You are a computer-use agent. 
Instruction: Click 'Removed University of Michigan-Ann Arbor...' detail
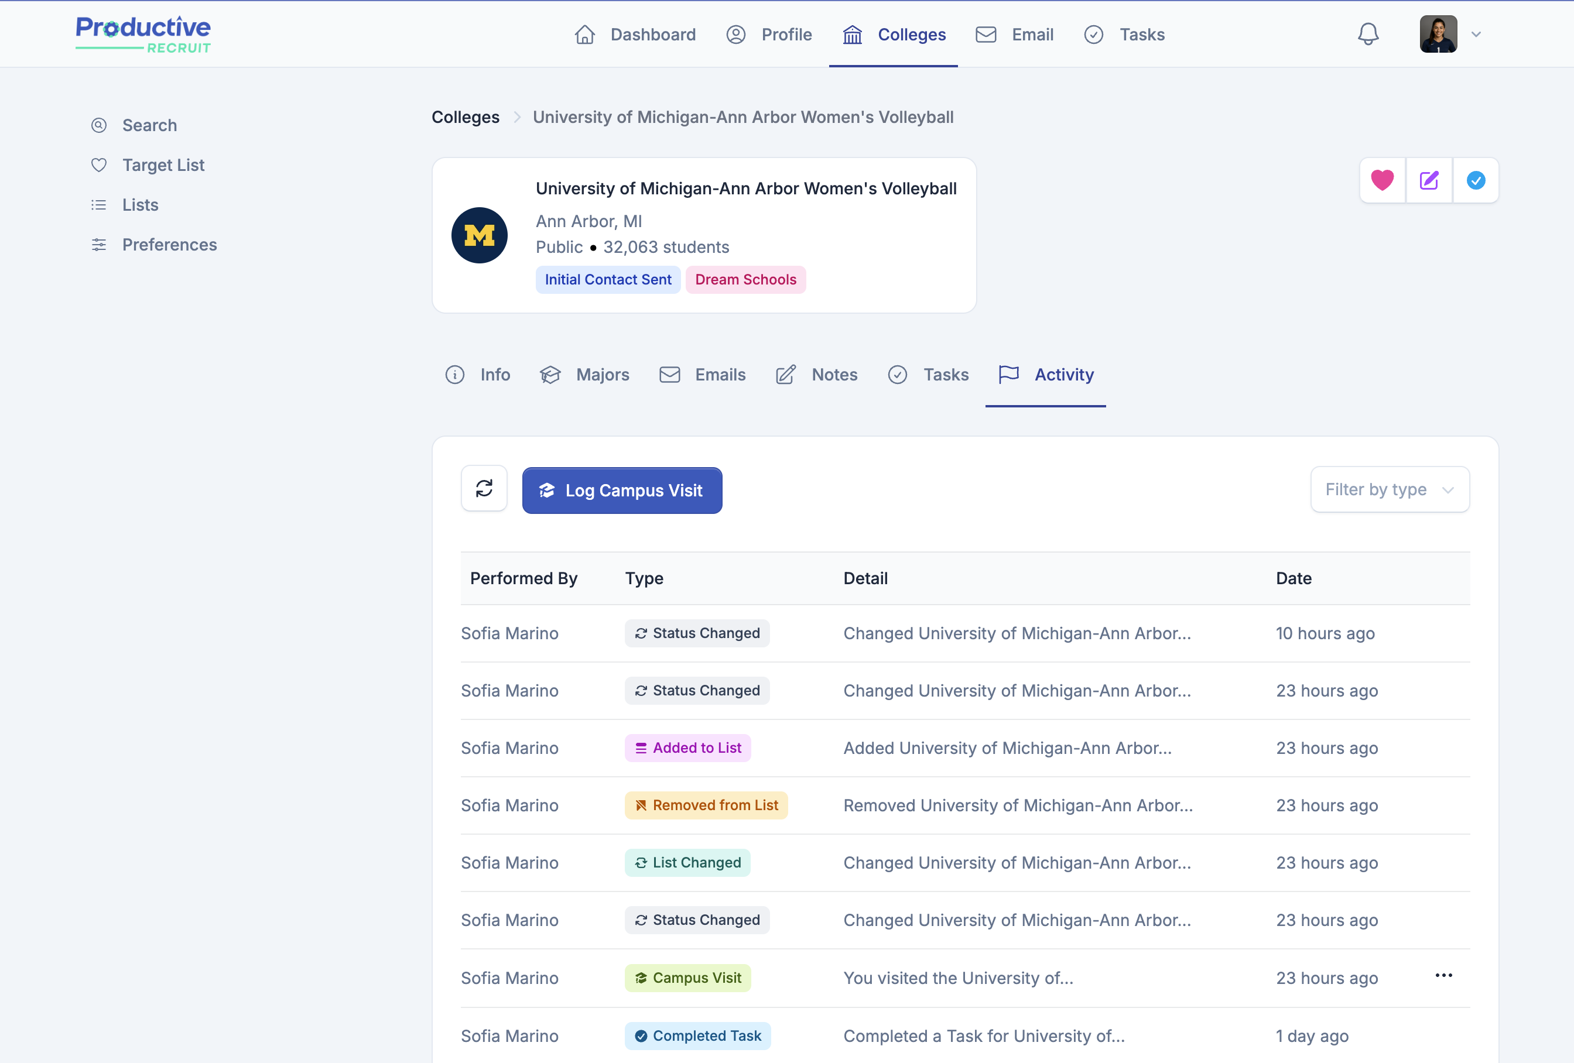[1018, 805]
